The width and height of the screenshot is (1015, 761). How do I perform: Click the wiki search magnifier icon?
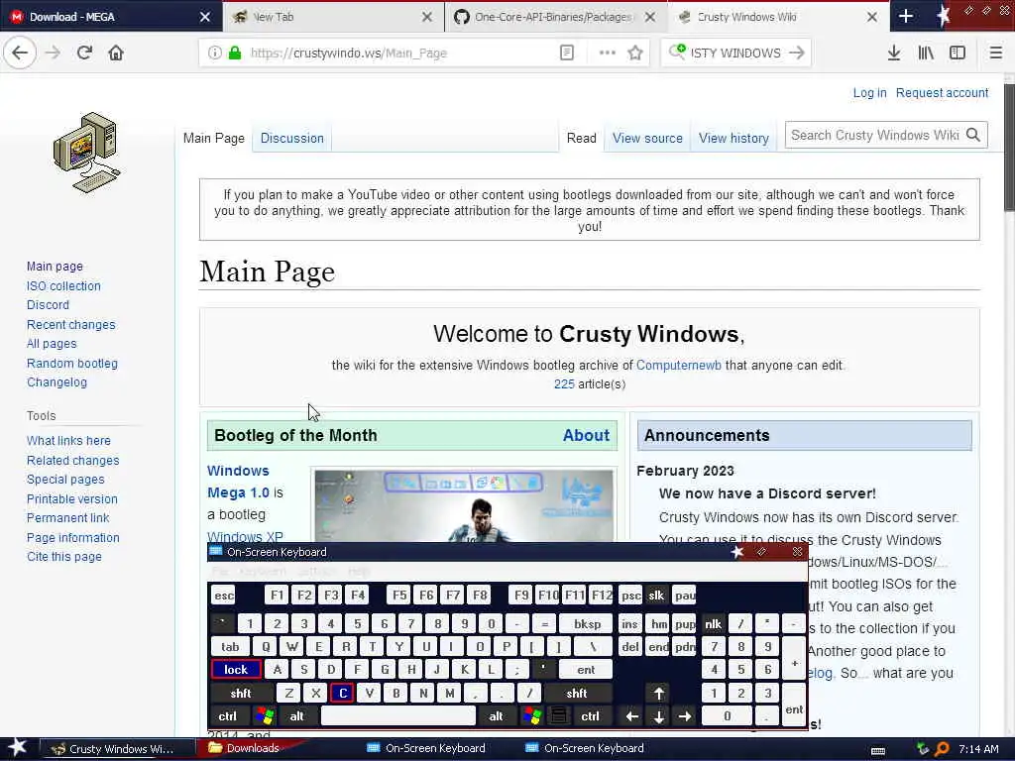coord(973,135)
